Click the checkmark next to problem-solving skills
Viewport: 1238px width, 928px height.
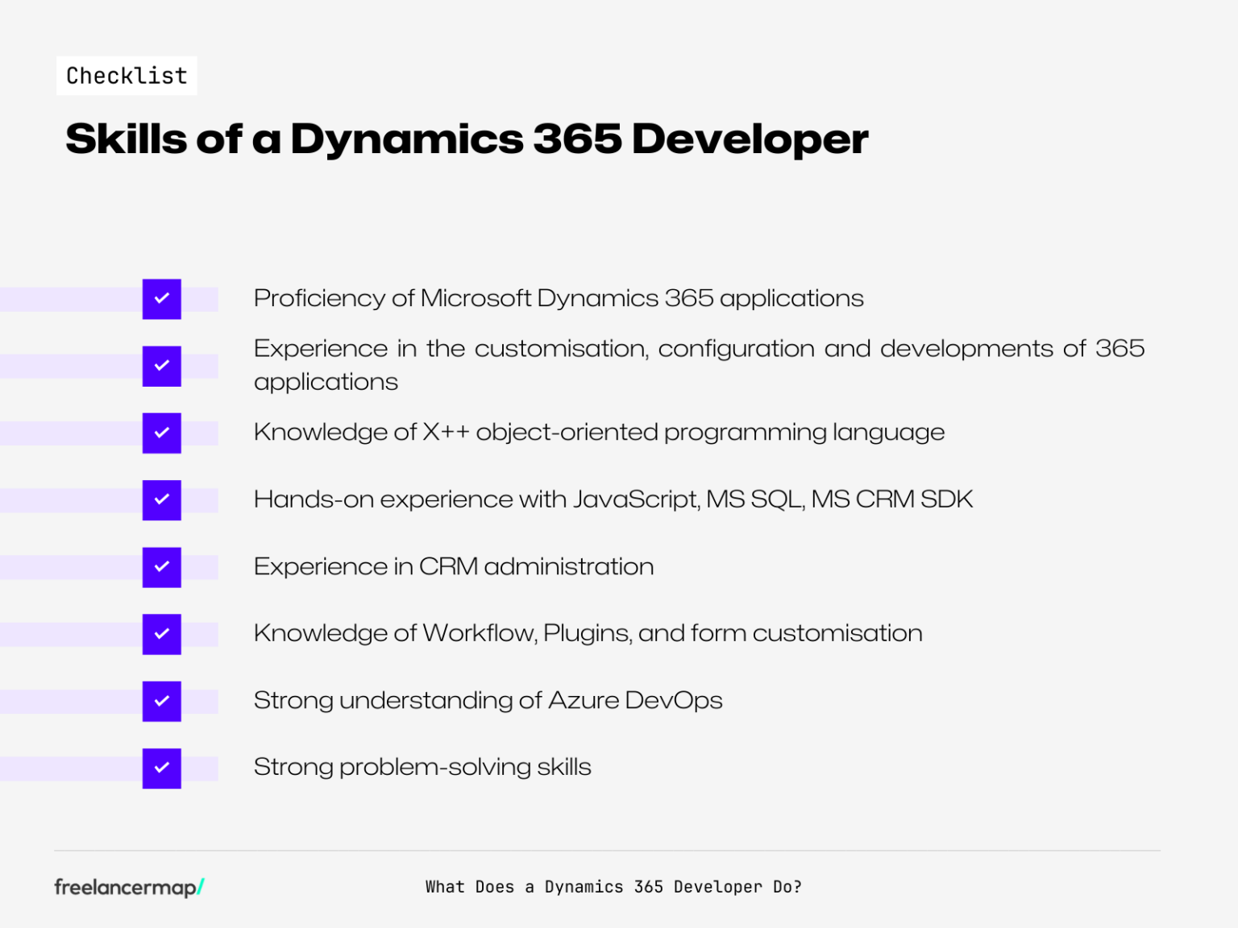(x=161, y=768)
